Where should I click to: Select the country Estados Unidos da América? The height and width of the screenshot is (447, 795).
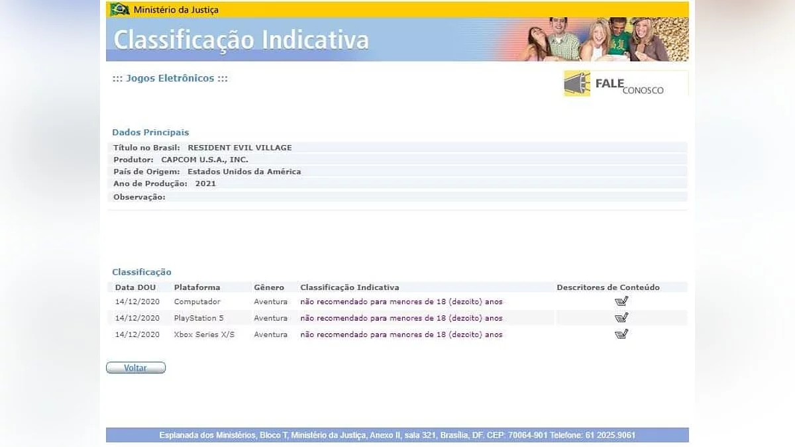[244, 172]
